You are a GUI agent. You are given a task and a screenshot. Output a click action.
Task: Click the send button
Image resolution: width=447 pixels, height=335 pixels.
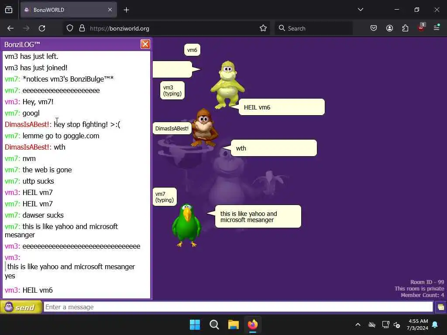[x=21, y=307]
